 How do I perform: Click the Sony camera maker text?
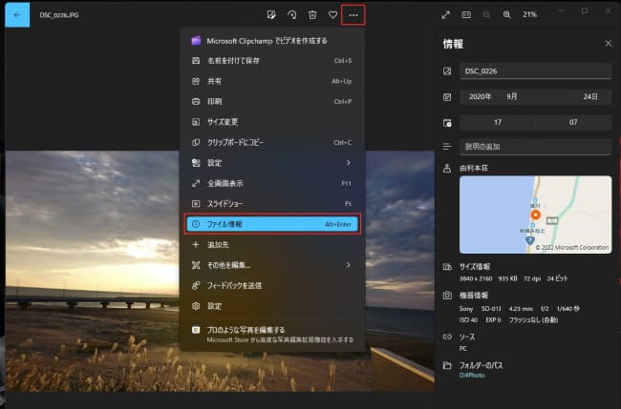point(466,309)
